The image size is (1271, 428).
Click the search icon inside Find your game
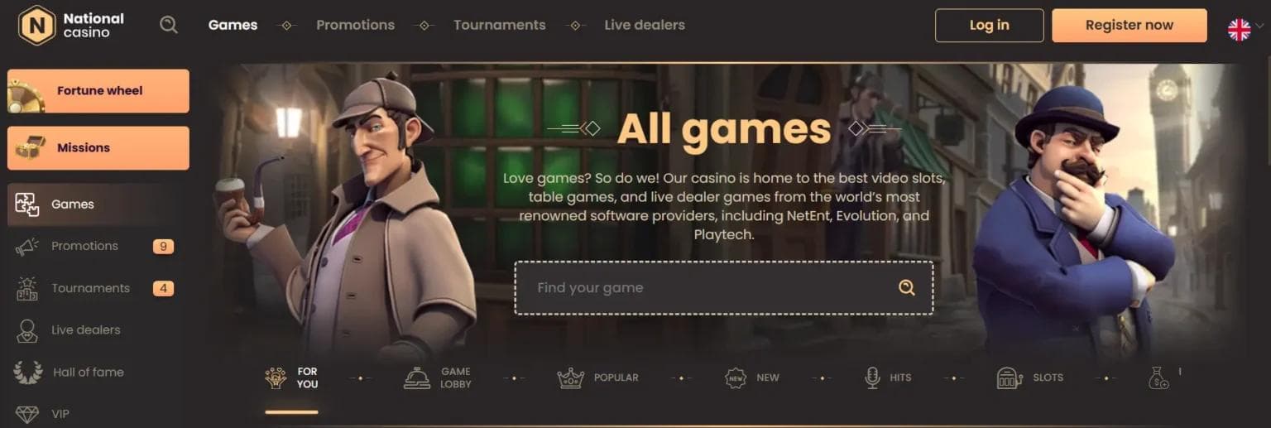tap(907, 288)
